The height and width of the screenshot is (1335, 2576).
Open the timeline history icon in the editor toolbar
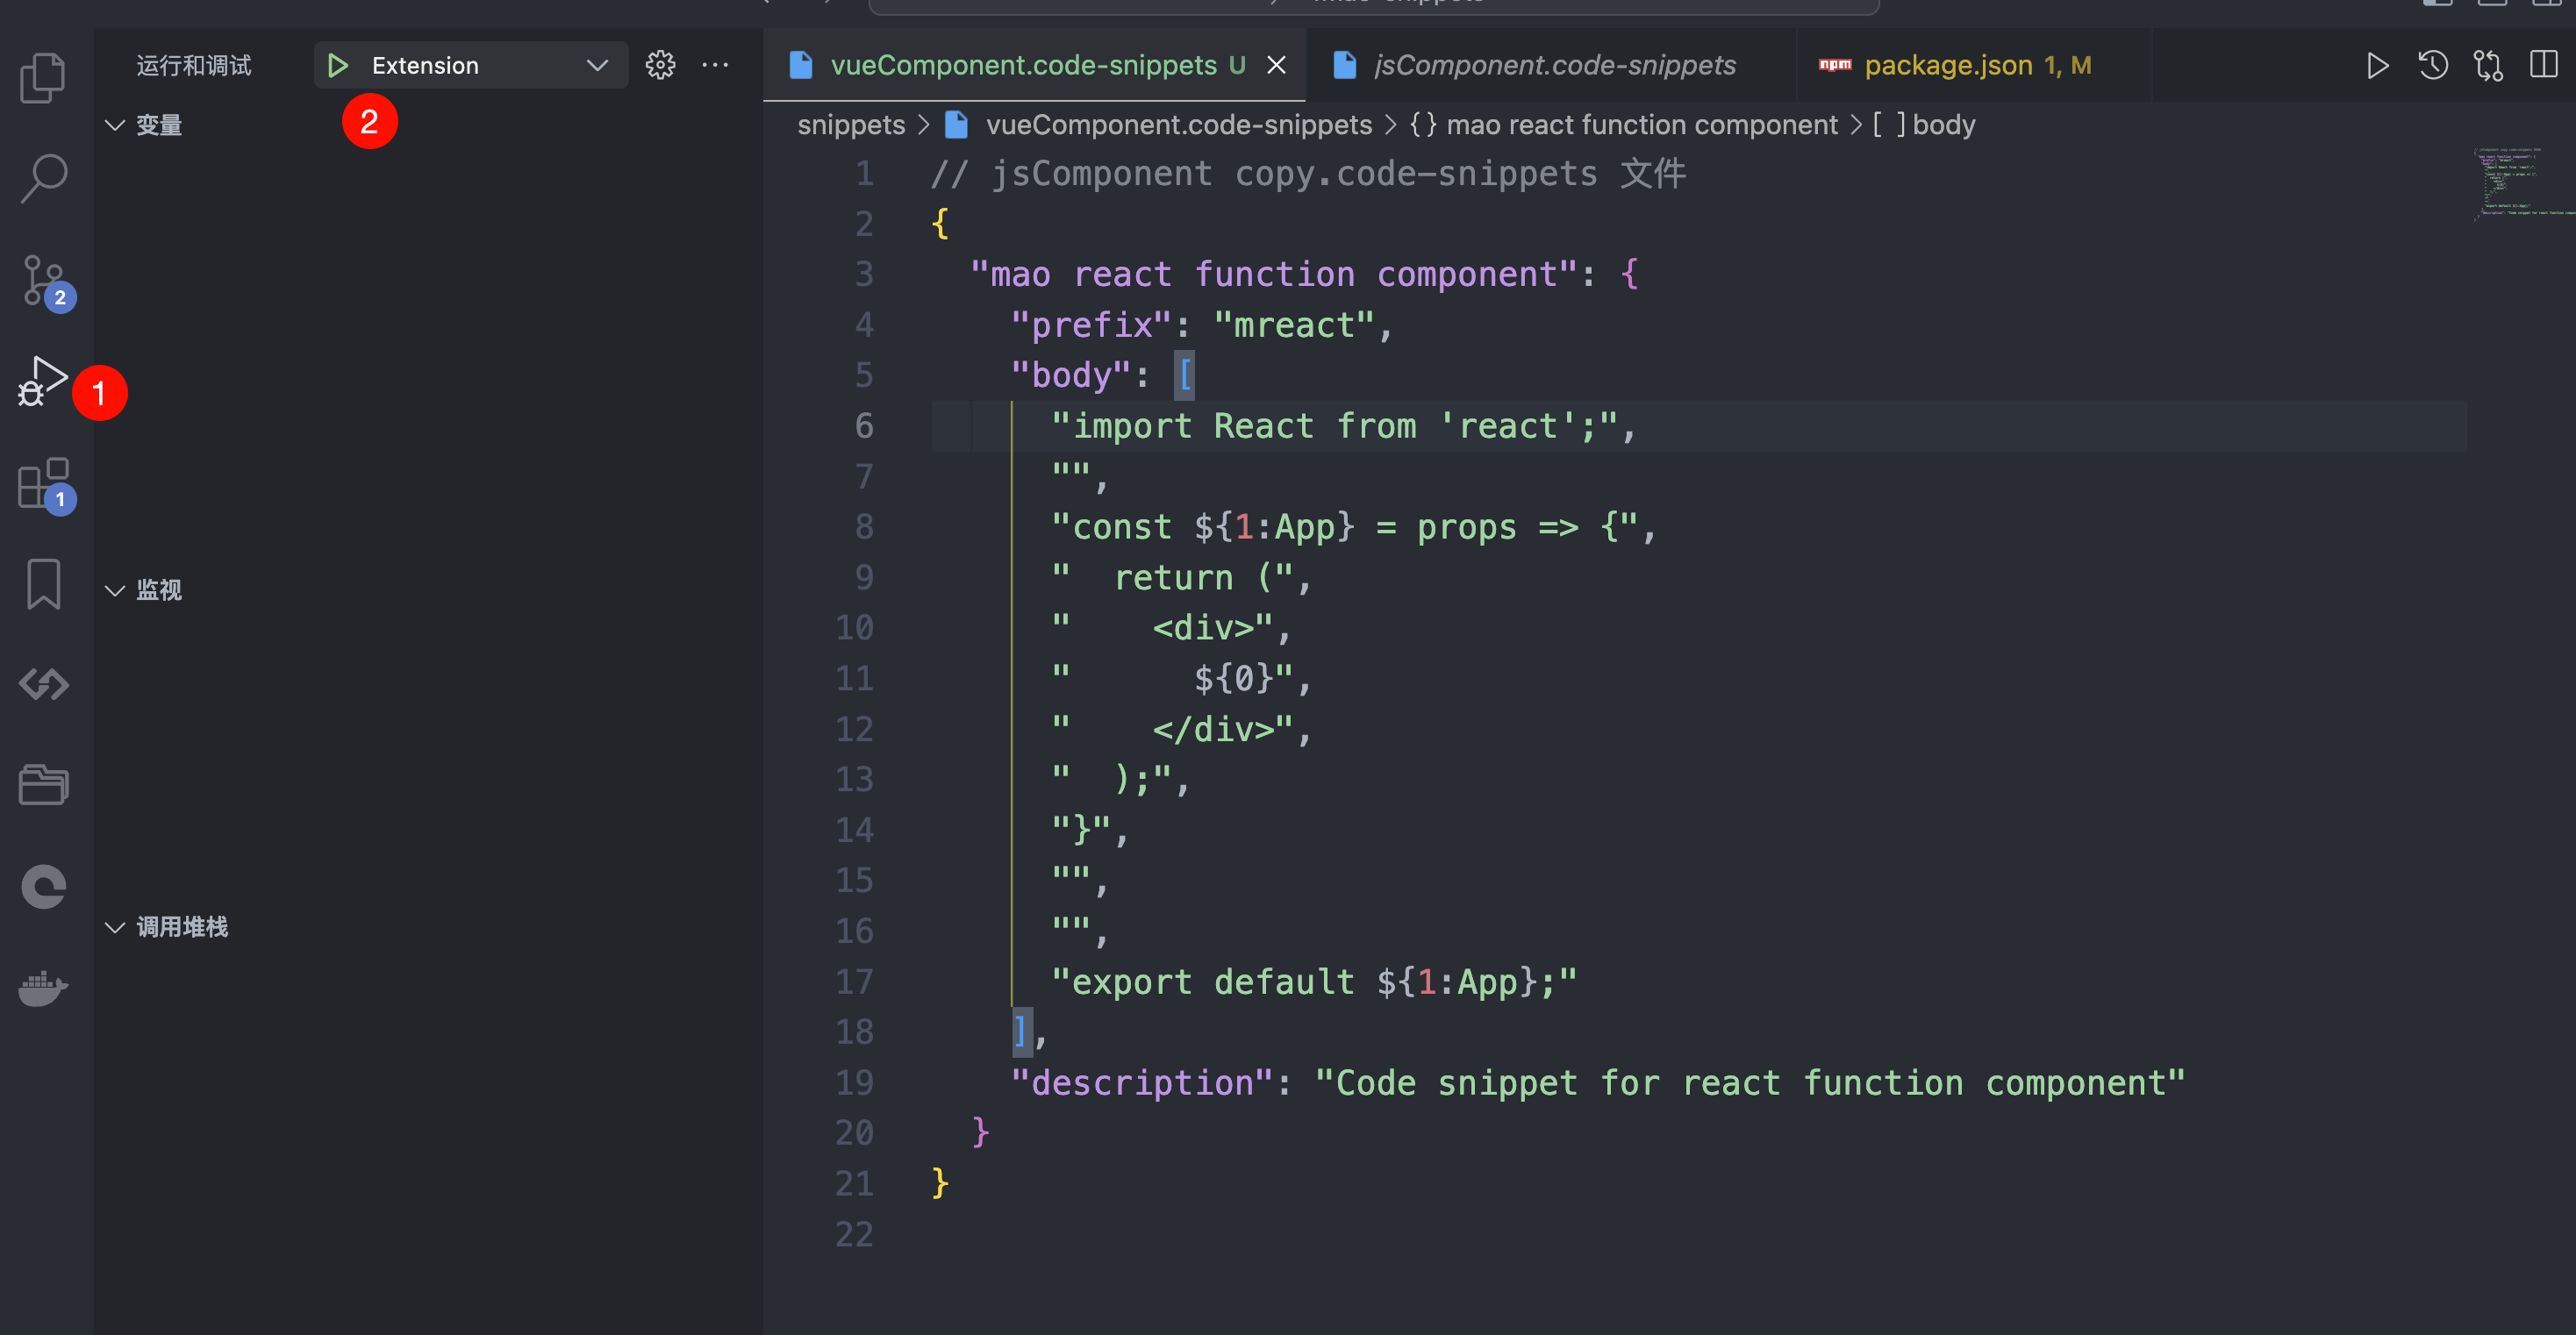(2433, 66)
